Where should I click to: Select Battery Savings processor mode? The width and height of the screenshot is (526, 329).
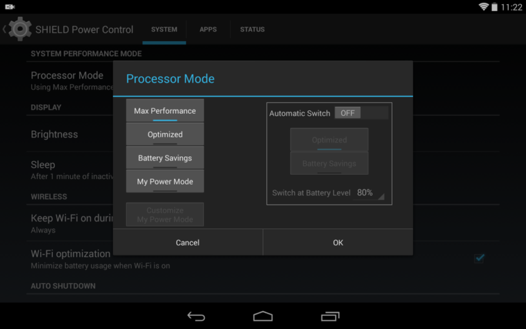(x=165, y=158)
